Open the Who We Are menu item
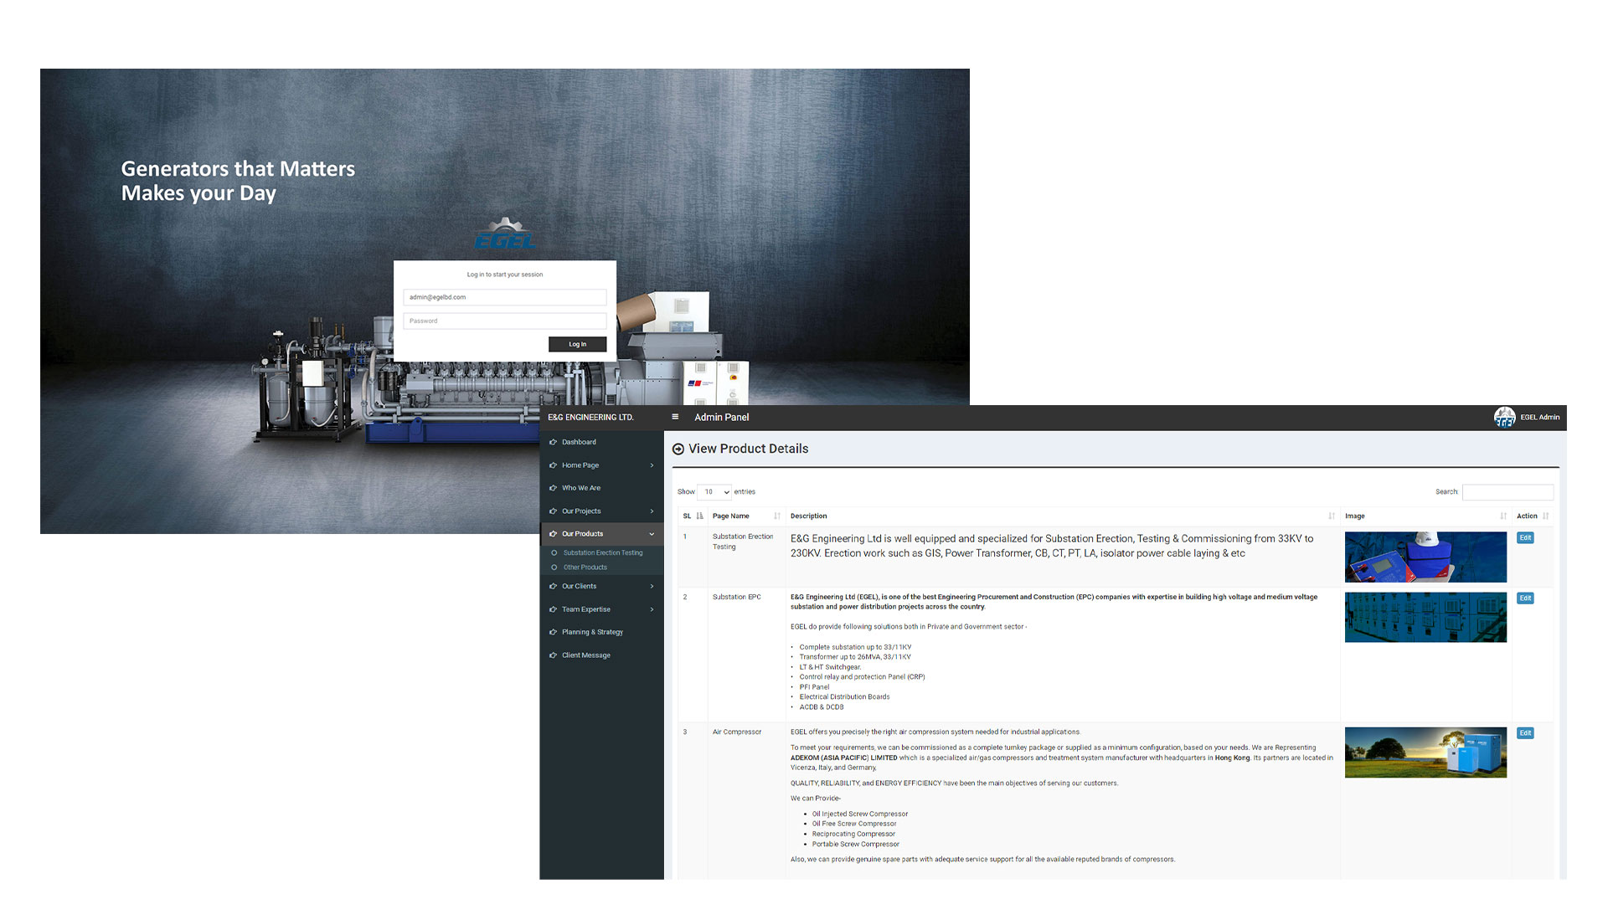The height and width of the screenshot is (904, 1608). [x=580, y=488]
